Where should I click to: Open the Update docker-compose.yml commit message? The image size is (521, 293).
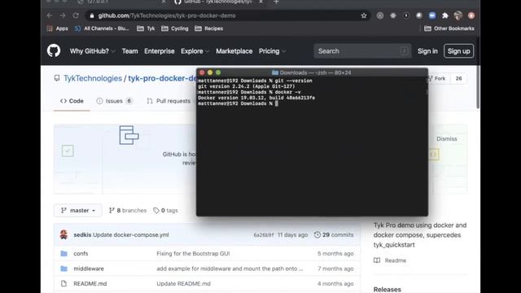[x=131, y=235]
